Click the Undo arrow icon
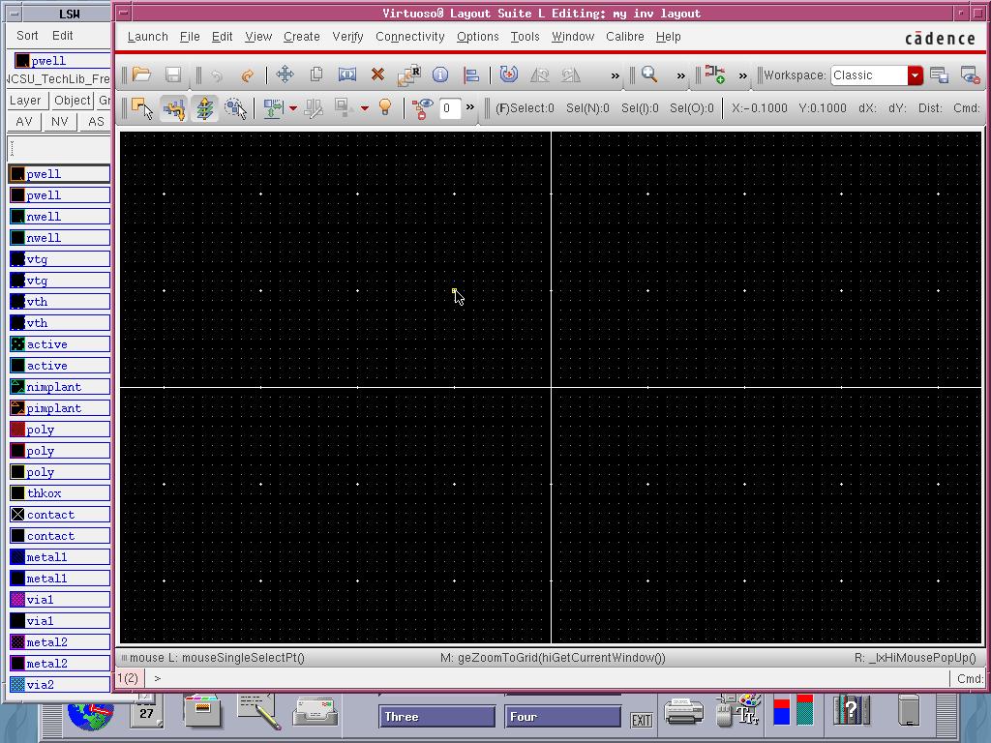Image resolution: width=991 pixels, height=743 pixels. [217, 75]
